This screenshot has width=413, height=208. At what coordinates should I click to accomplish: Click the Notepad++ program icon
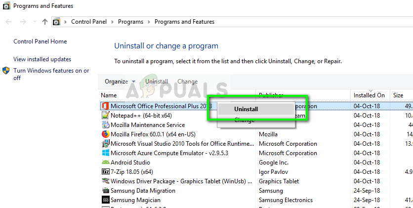(105, 116)
